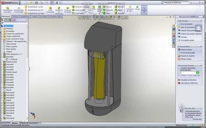Screen dimensions: 206x128
Task: Select Padrão linear1 in feature tree
Action: point(12,62)
